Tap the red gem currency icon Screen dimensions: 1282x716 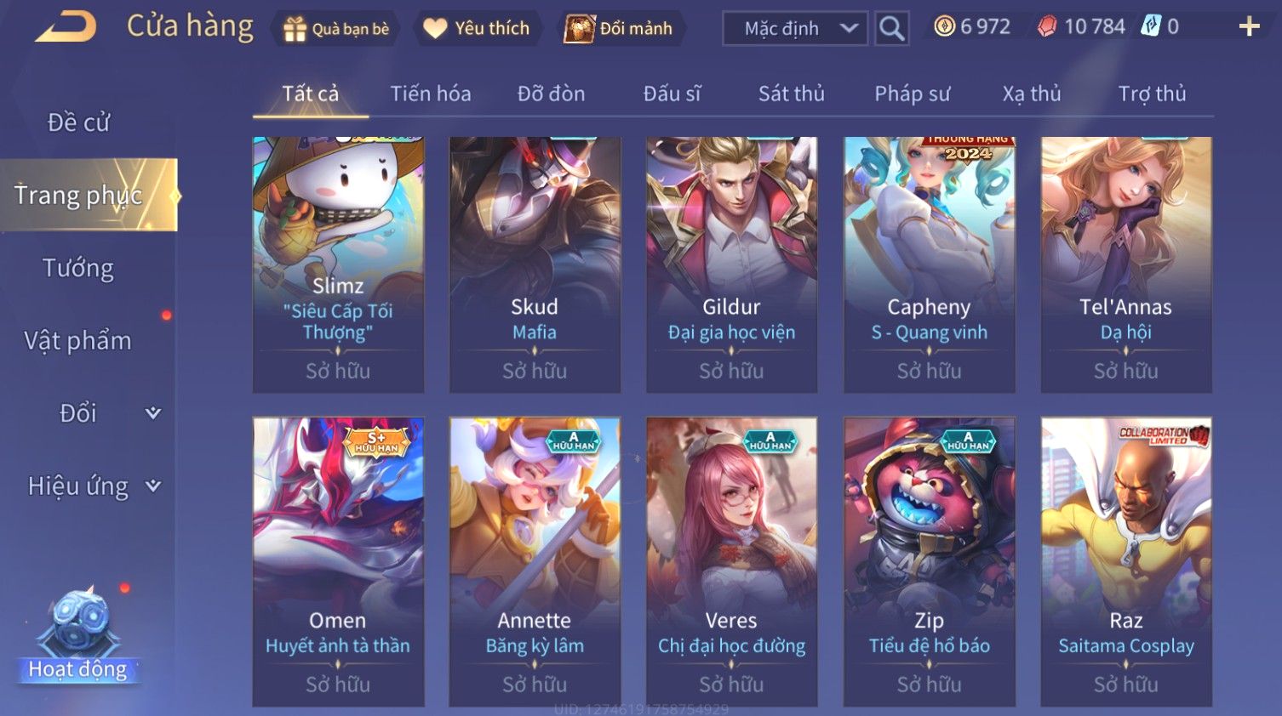tap(1047, 26)
